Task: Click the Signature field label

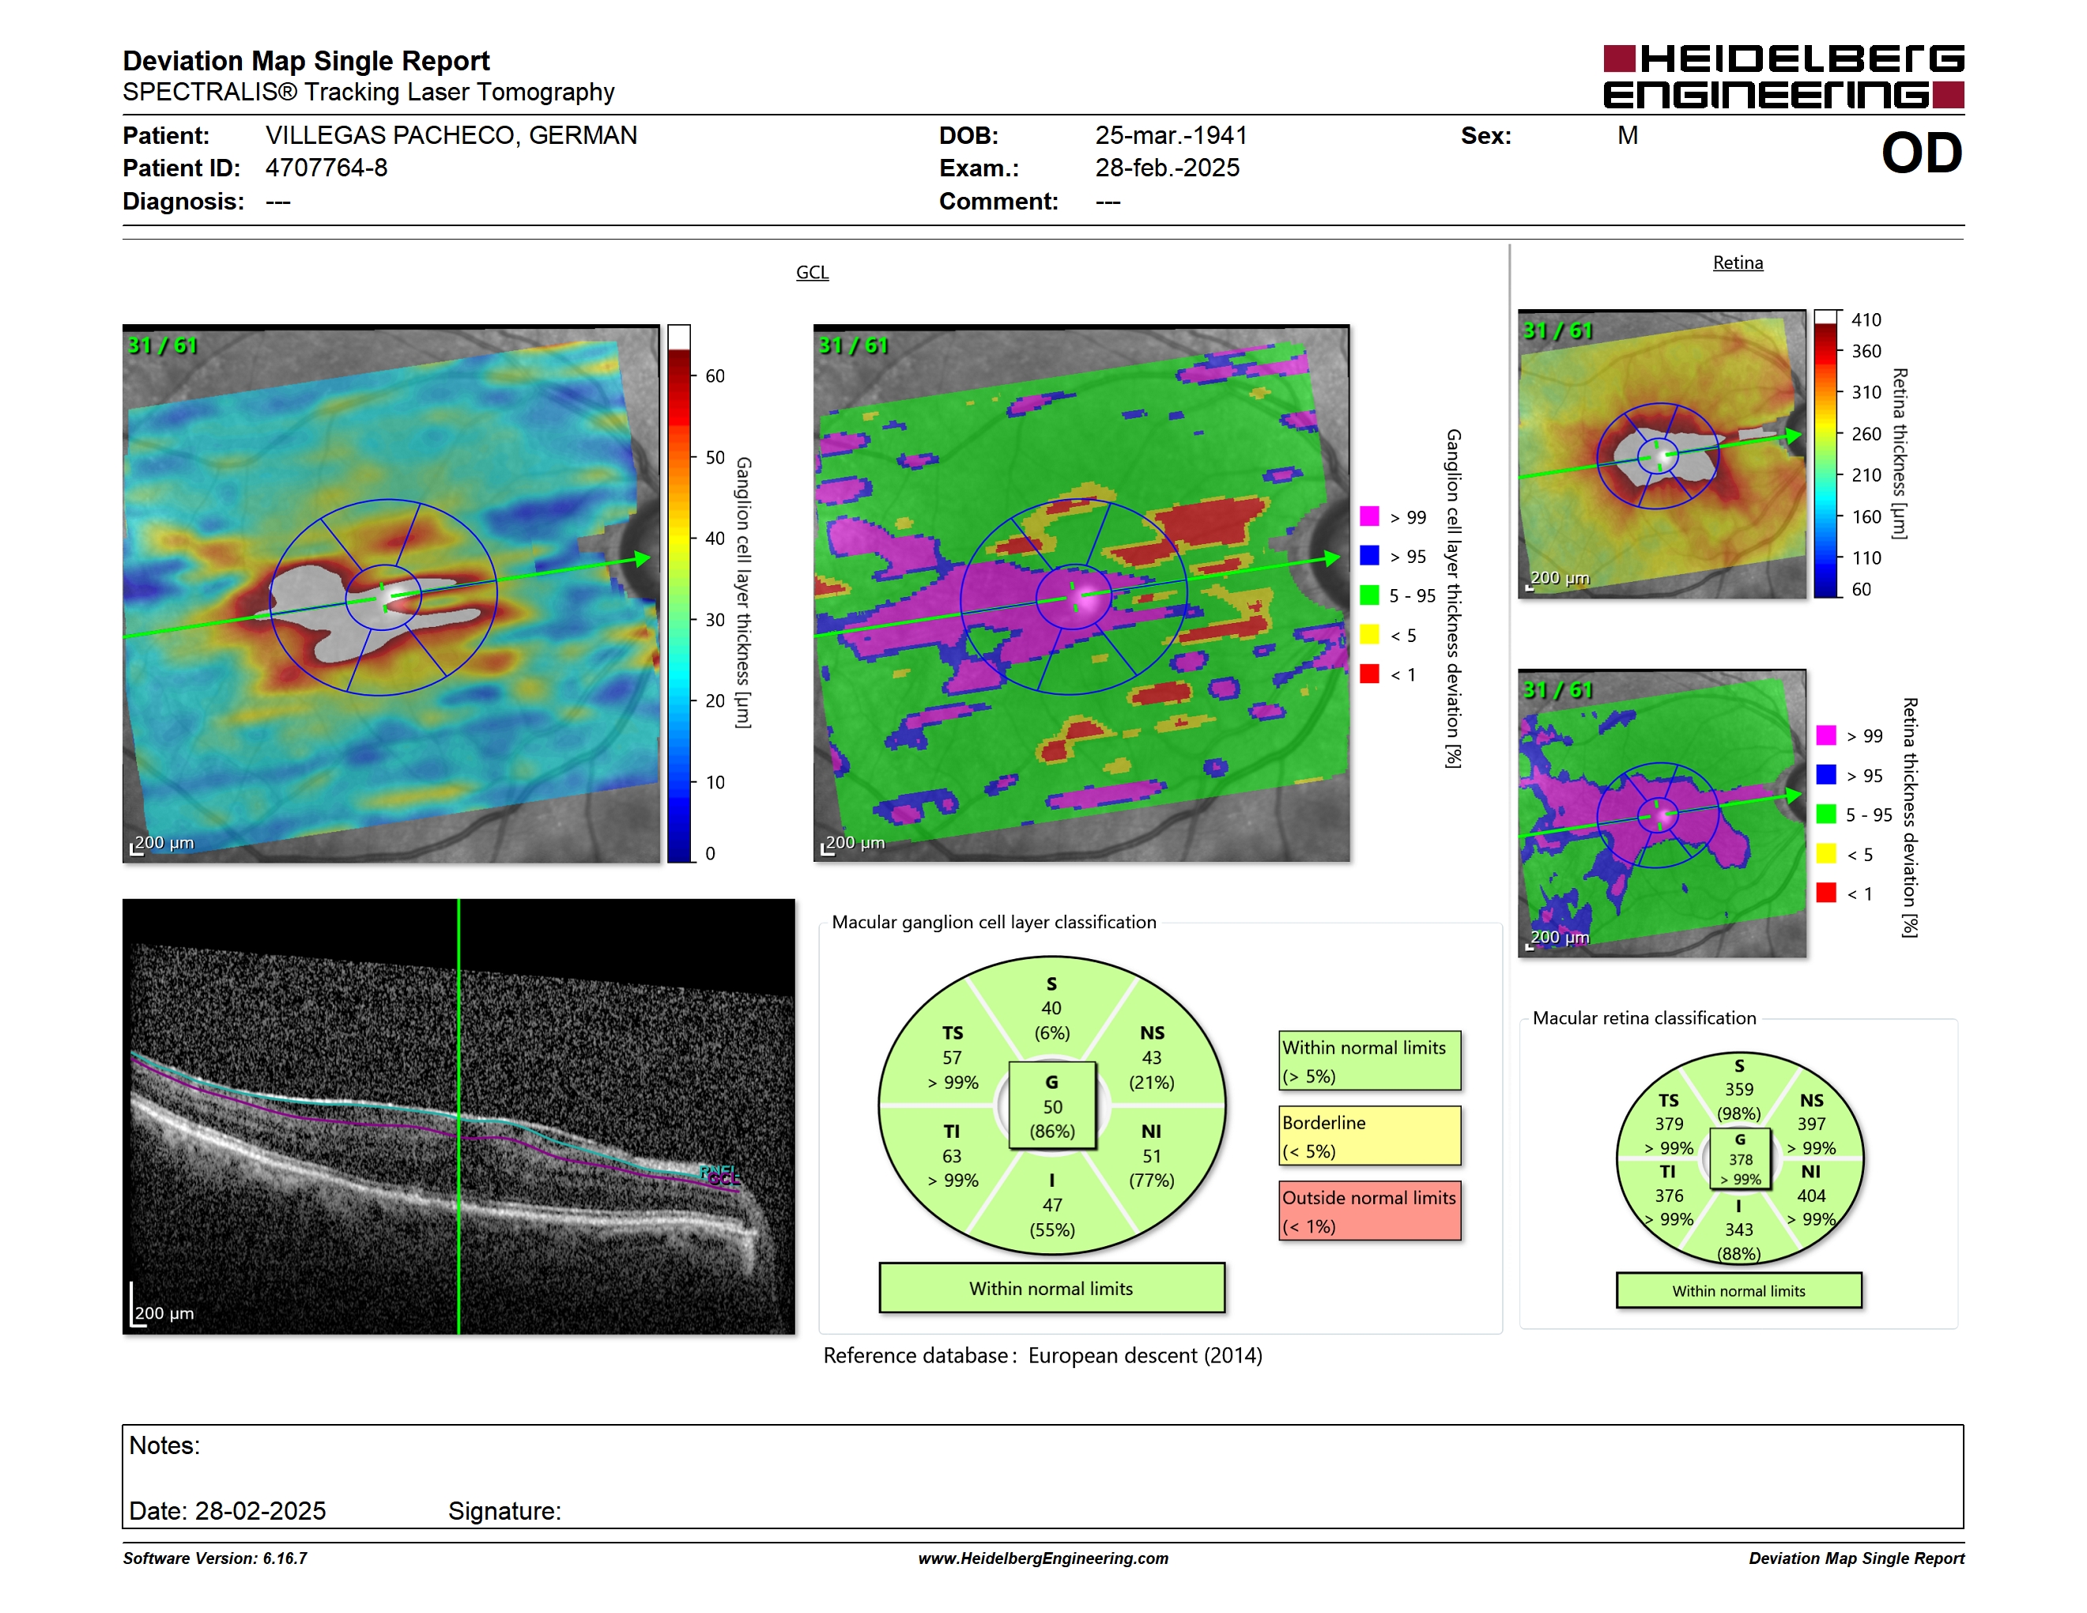Action: click(504, 1511)
